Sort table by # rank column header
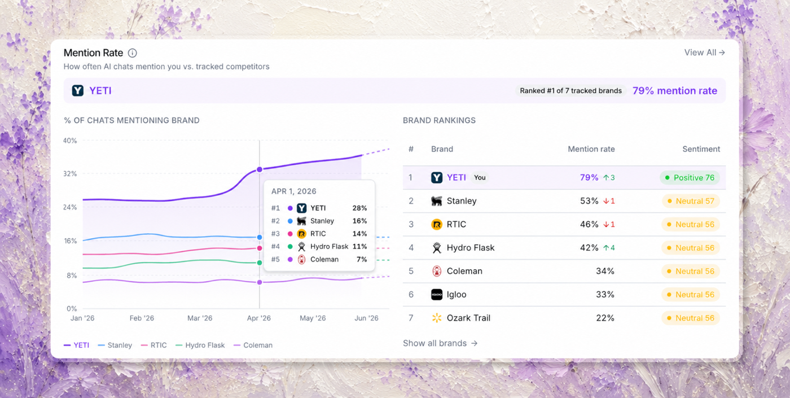Screen dimensions: 790x398 (411, 149)
